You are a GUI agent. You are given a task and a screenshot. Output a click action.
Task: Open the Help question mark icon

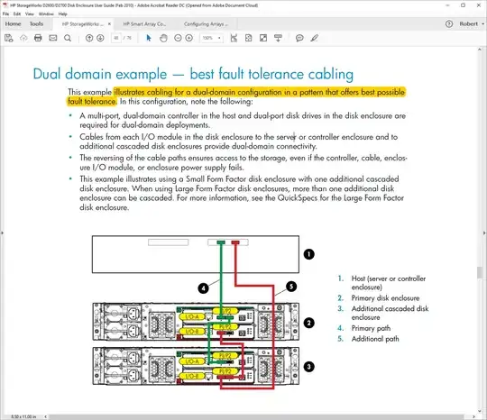point(449,24)
